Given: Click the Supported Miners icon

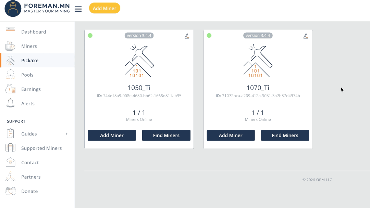Looking at the screenshot, I should click(10, 148).
